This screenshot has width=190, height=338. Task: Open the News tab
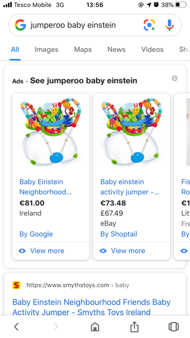coord(116,50)
